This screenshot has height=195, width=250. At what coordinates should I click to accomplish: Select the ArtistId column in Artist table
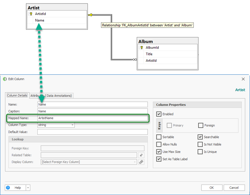(57, 14)
